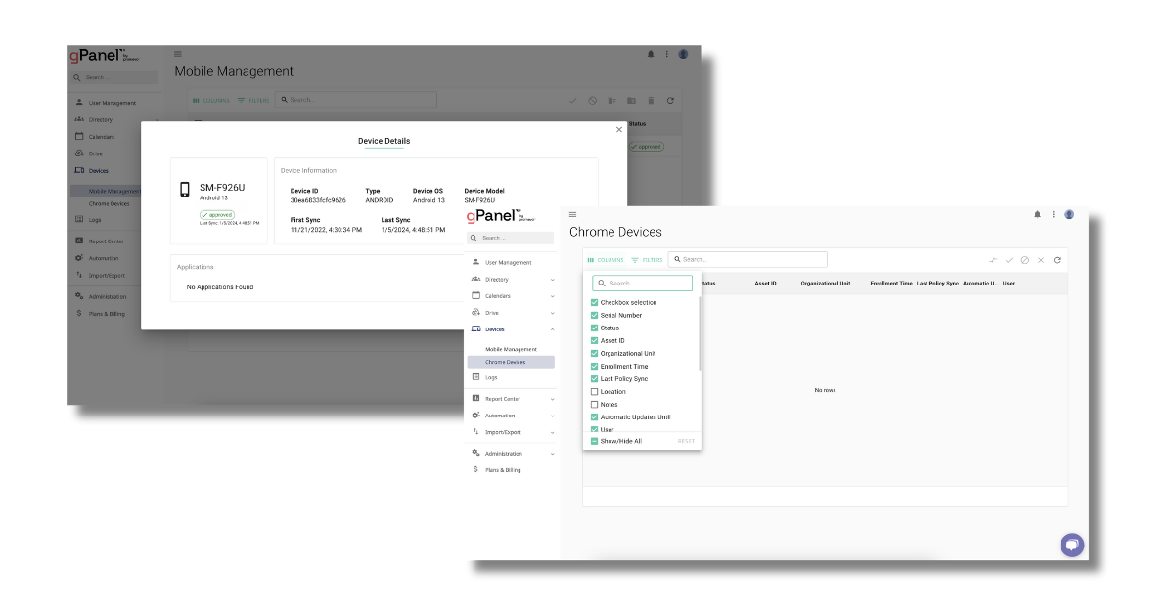
Task: Click FILTERS button in Chrome Devices toolbar
Action: point(647,260)
